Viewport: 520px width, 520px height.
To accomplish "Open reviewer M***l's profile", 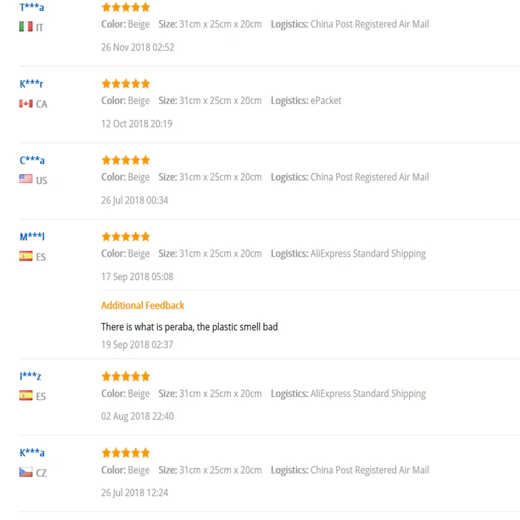I will [32, 237].
